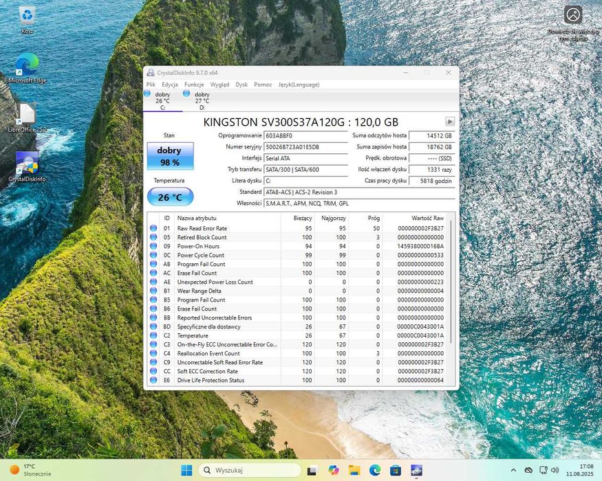The width and height of the screenshot is (602, 481).
Task: Click the Bieżący column header
Action: 297,218
